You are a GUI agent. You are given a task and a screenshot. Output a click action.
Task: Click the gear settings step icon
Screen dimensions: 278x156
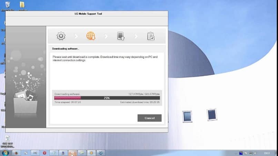tap(61, 36)
